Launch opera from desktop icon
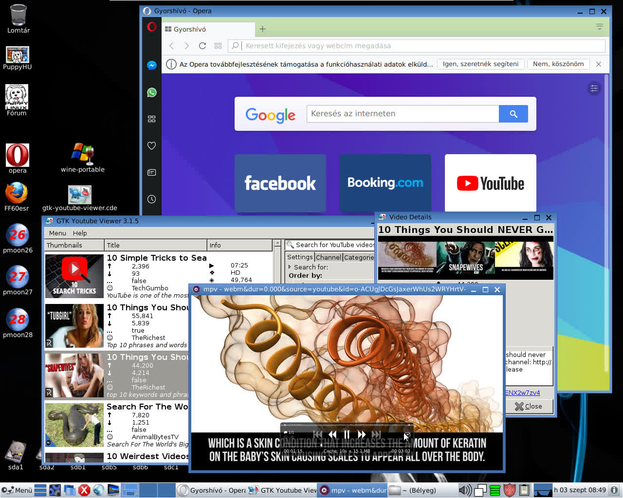 (x=18, y=159)
